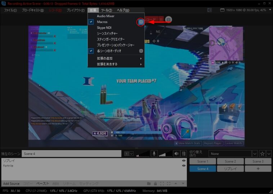Open the audio mixer sliders icon
This screenshot has height=194, width=273.
[184, 153]
